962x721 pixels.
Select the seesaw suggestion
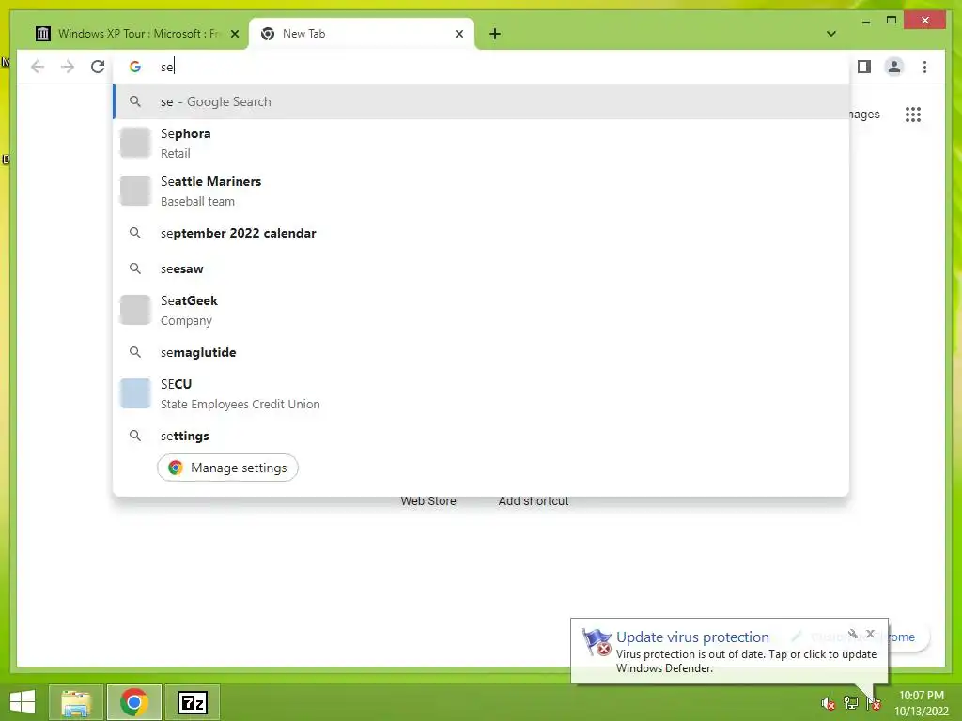coord(482,268)
